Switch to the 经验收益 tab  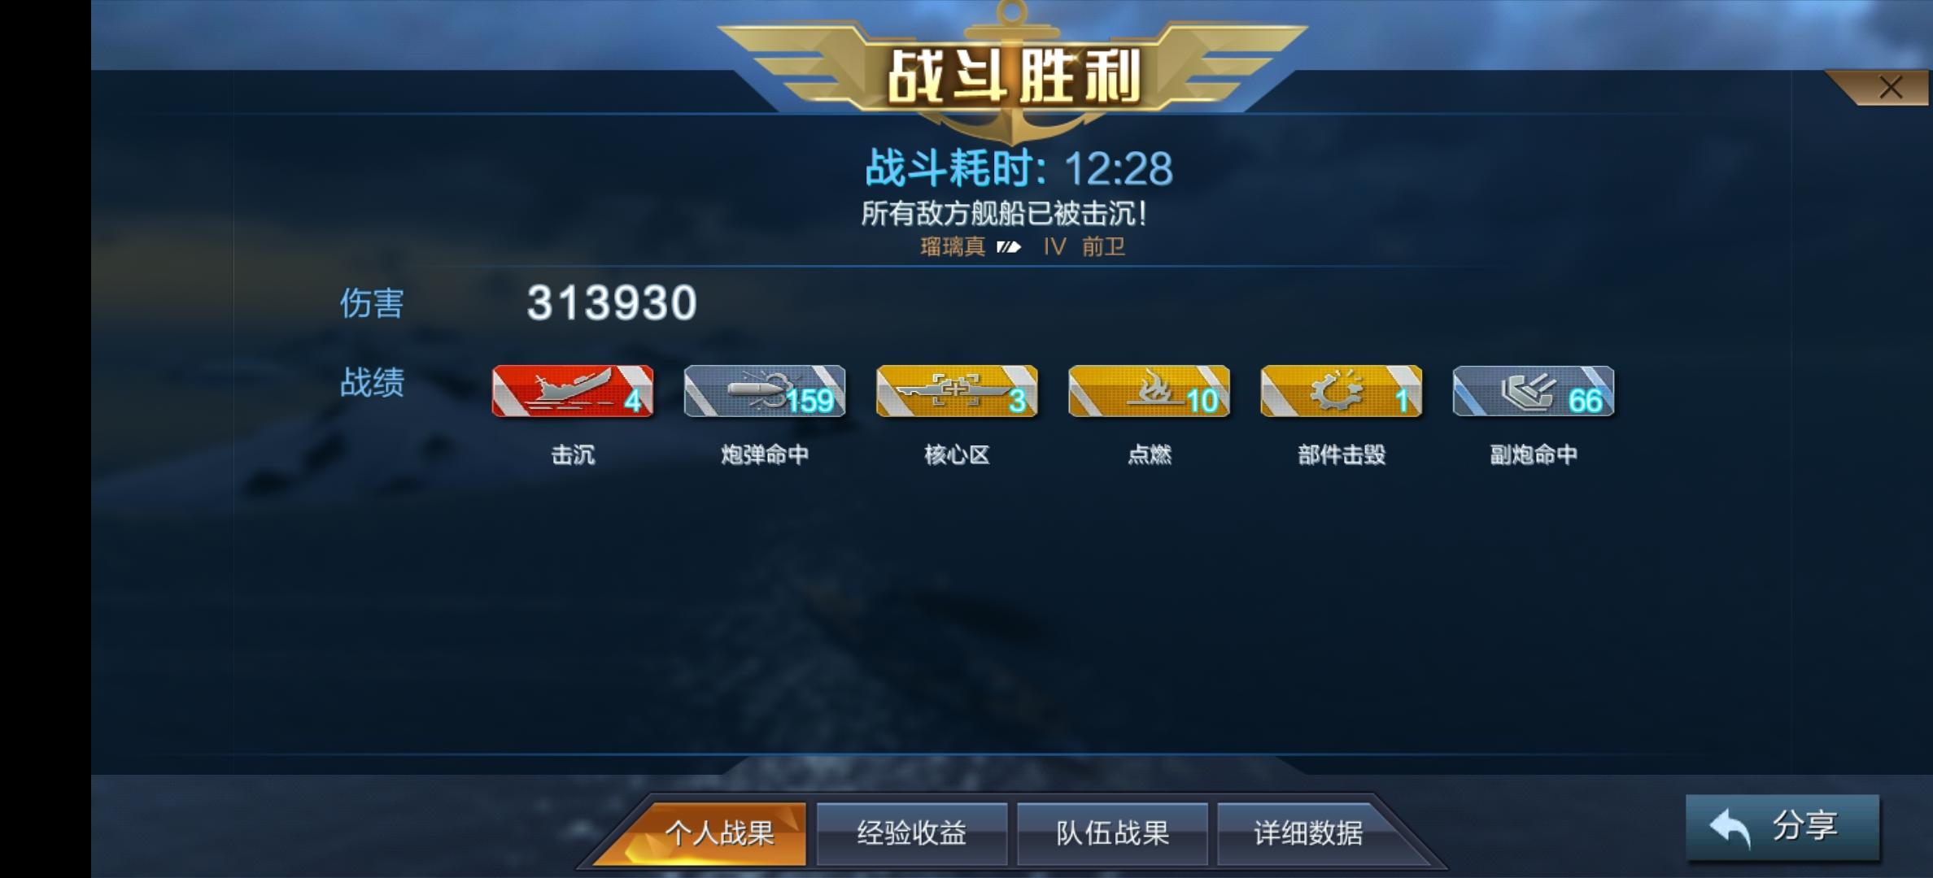(912, 833)
